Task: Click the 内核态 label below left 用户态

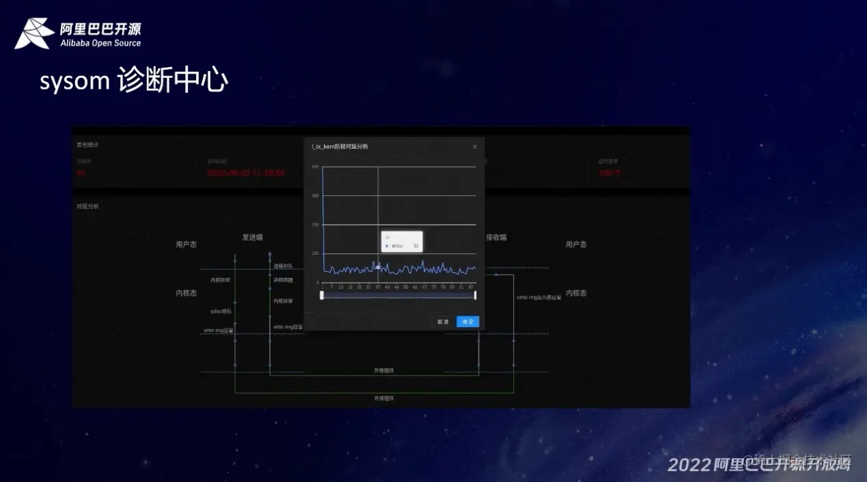Action: [186, 293]
